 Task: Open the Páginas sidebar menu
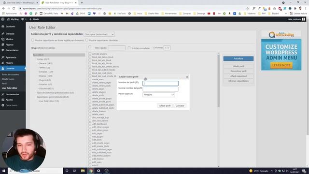click(10, 45)
